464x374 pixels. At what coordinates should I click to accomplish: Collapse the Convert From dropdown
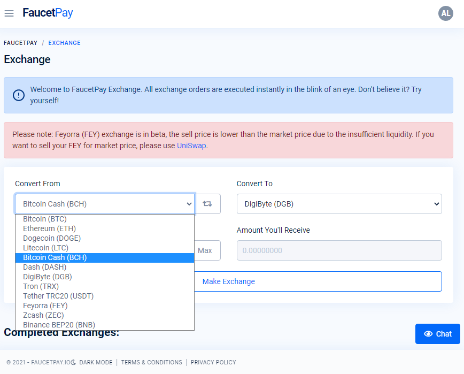click(x=105, y=204)
